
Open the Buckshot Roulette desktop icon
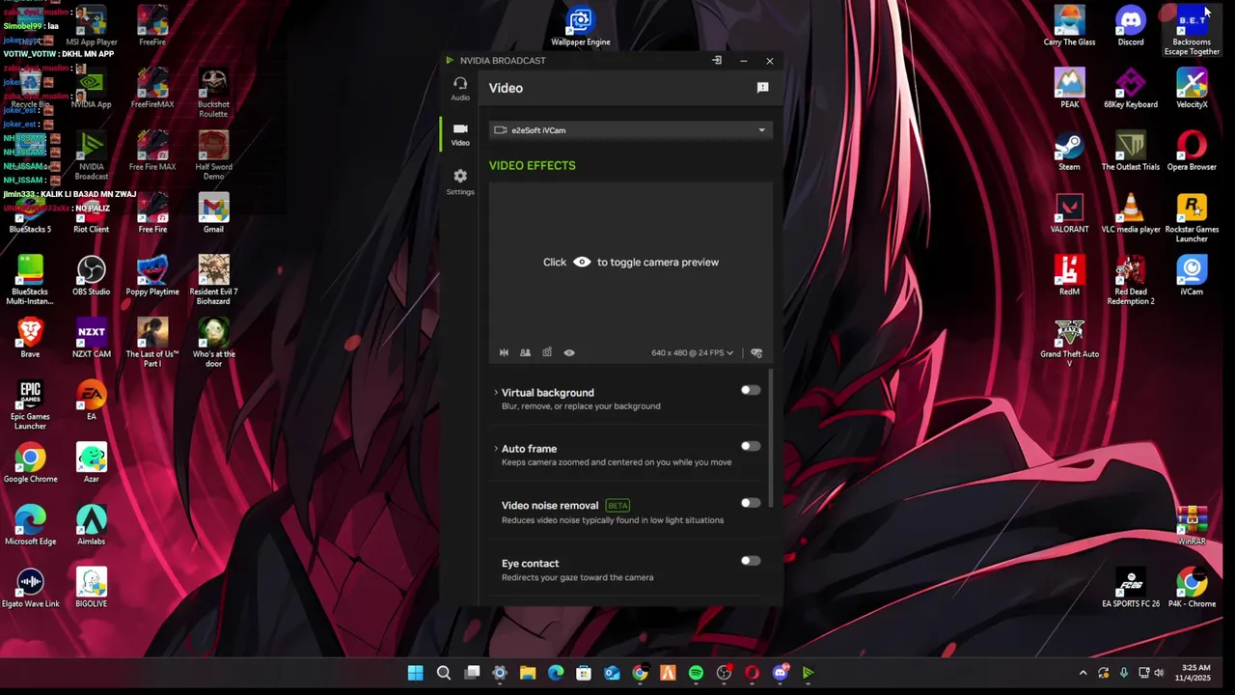213,94
